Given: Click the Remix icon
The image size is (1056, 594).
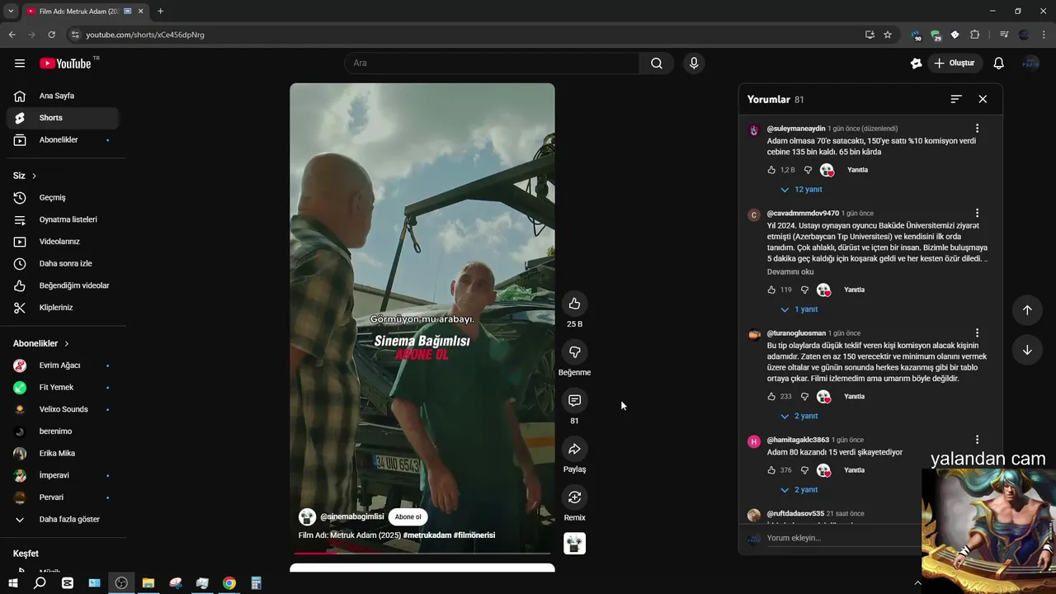Looking at the screenshot, I should [574, 497].
